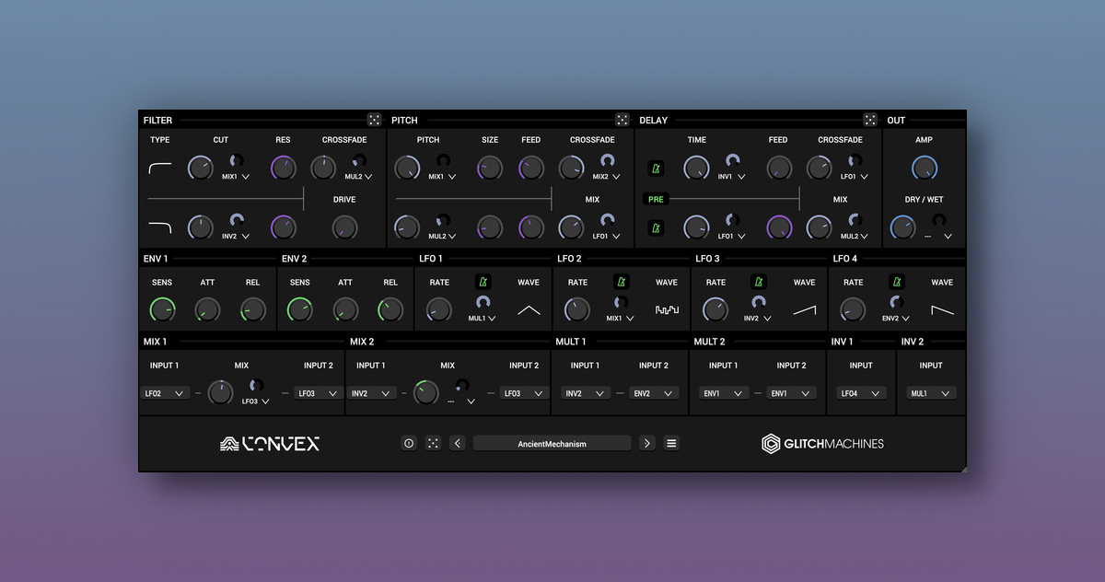Toggle the green PRE button in DELAY
This screenshot has width=1105, height=582.
point(656,199)
